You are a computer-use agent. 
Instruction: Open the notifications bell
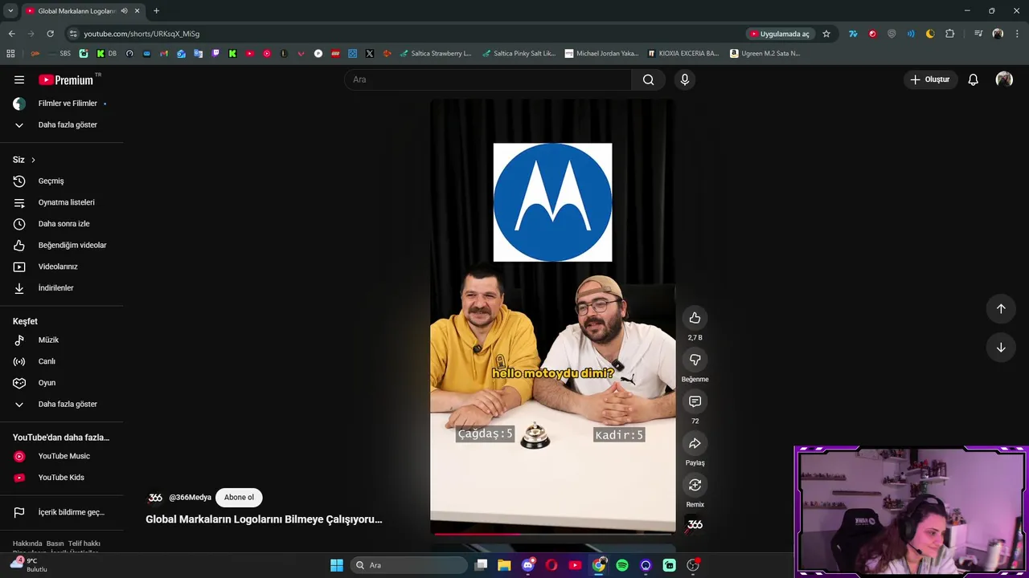coord(973,79)
